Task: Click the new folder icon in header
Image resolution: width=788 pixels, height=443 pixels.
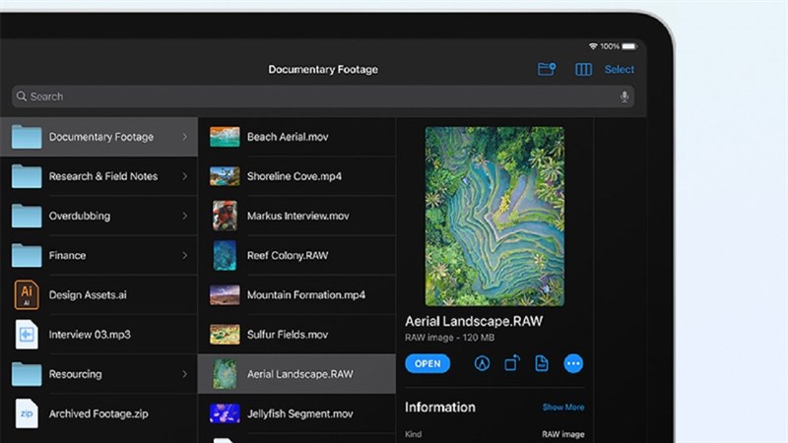Action: pos(547,69)
